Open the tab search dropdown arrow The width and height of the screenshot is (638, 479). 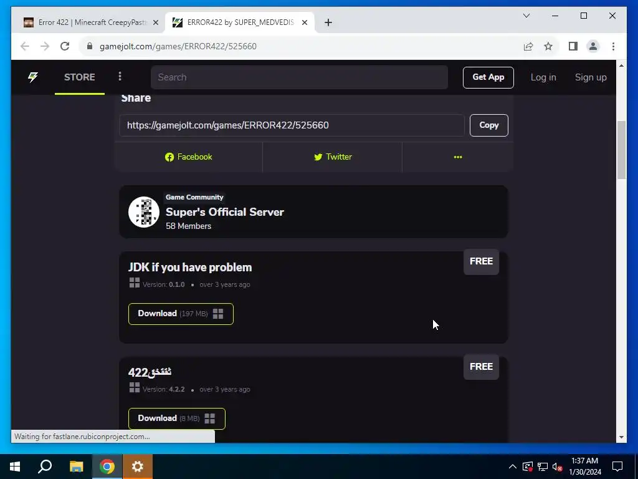coord(526,16)
